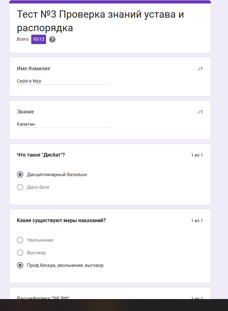Click the "1 из 1" score label for Дисбат question
228x311 pixels.
(x=197, y=155)
